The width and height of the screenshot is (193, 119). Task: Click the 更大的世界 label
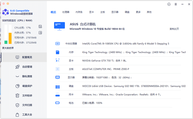click(8, 48)
